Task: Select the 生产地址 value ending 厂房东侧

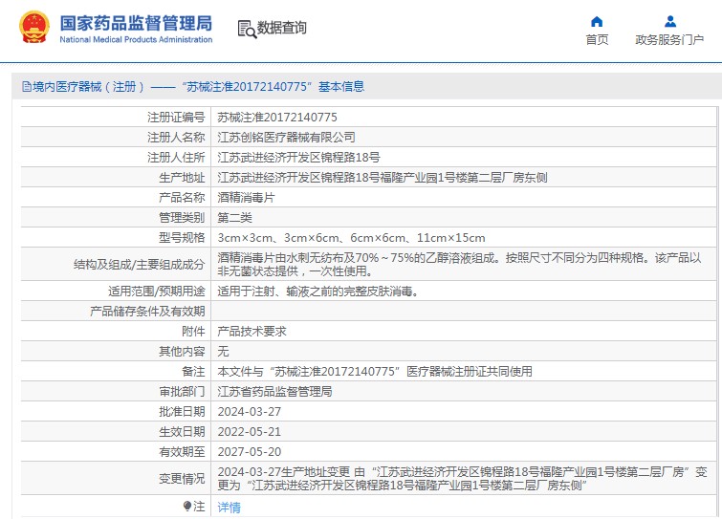Action: [383, 178]
